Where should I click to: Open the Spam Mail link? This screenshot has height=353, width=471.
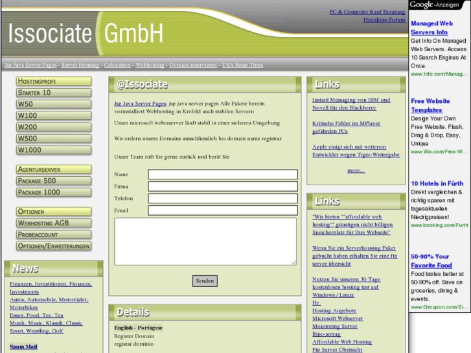(23, 347)
